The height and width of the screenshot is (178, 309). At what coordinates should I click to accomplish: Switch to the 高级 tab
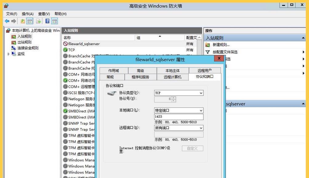coord(142,71)
